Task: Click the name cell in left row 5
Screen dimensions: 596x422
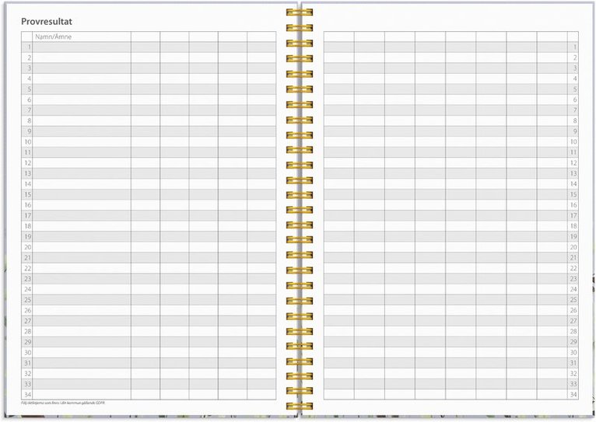Action: coord(81,89)
